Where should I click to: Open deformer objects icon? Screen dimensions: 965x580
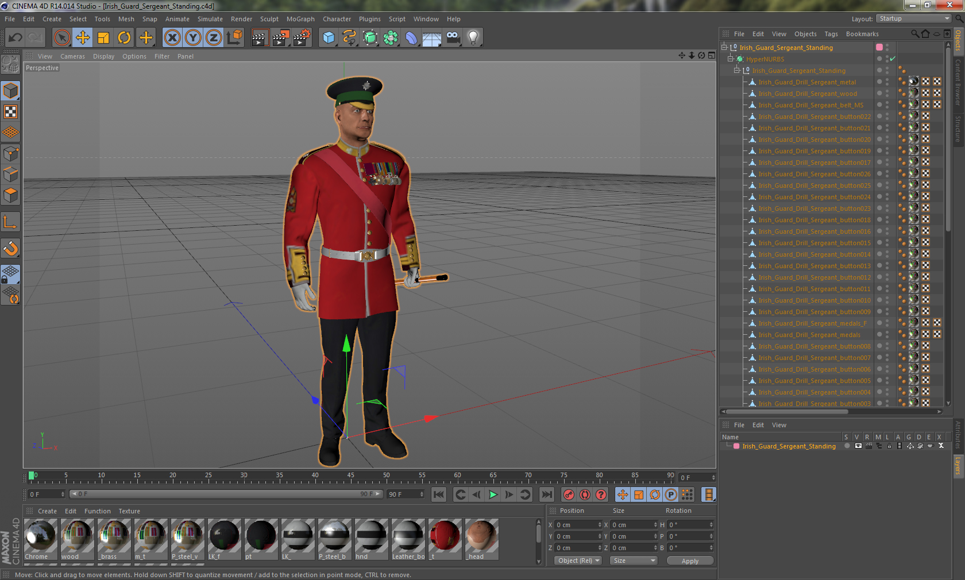(411, 38)
